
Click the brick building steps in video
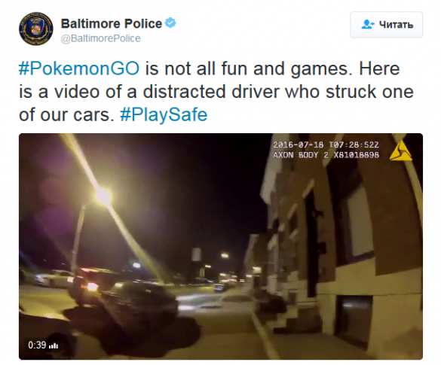pos(292,316)
